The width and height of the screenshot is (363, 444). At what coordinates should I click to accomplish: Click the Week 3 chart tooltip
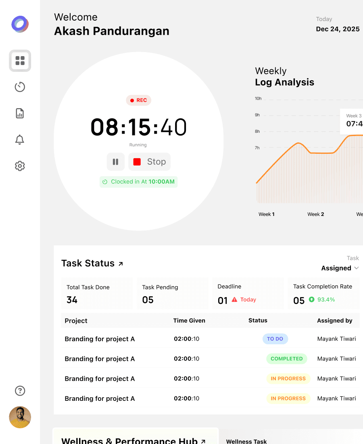(351, 121)
